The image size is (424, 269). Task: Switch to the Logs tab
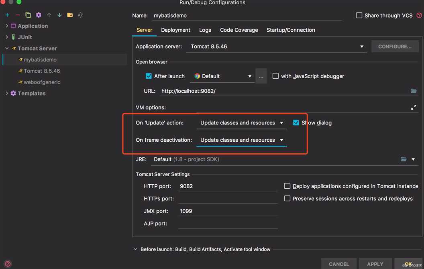pyautogui.click(x=205, y=30)
